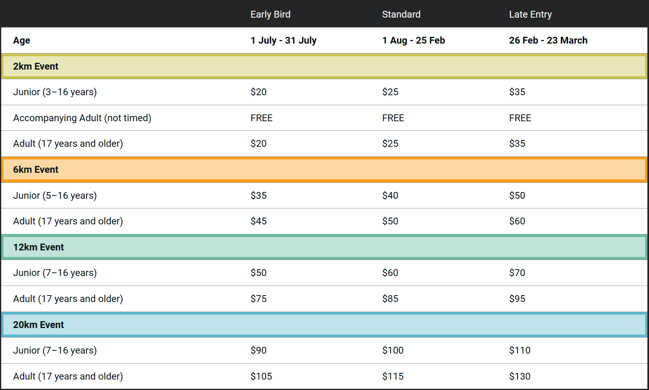The height and width of the screenshot is (390, 649).
Task: Click the $85 standard 12km adult price
Action: (x=390, y=299)
